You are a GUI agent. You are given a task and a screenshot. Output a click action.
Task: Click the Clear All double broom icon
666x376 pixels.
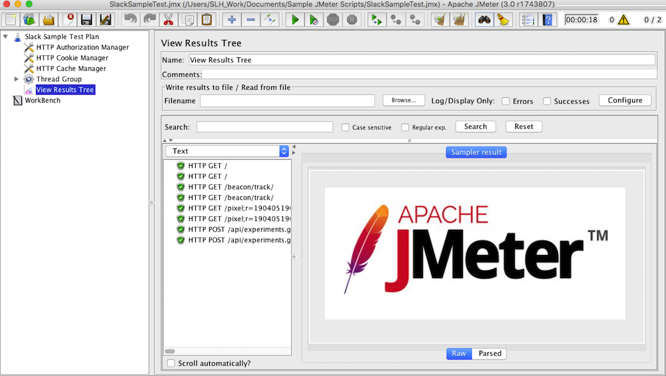[x=459, y=19]
